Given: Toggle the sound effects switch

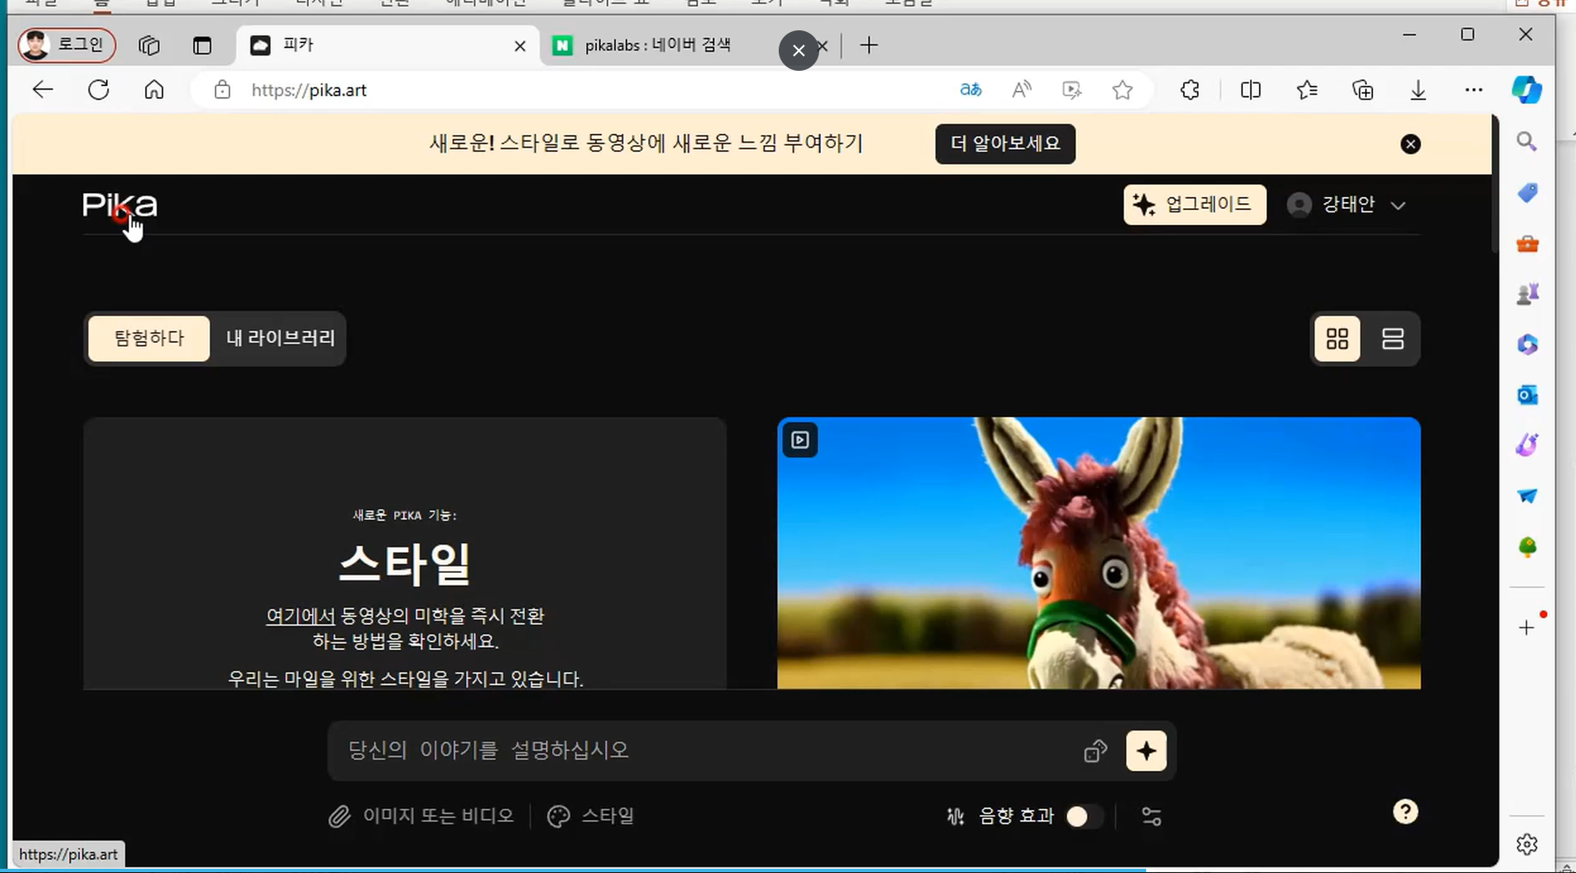Looking at the screenshot, I should pos(1084,817).
